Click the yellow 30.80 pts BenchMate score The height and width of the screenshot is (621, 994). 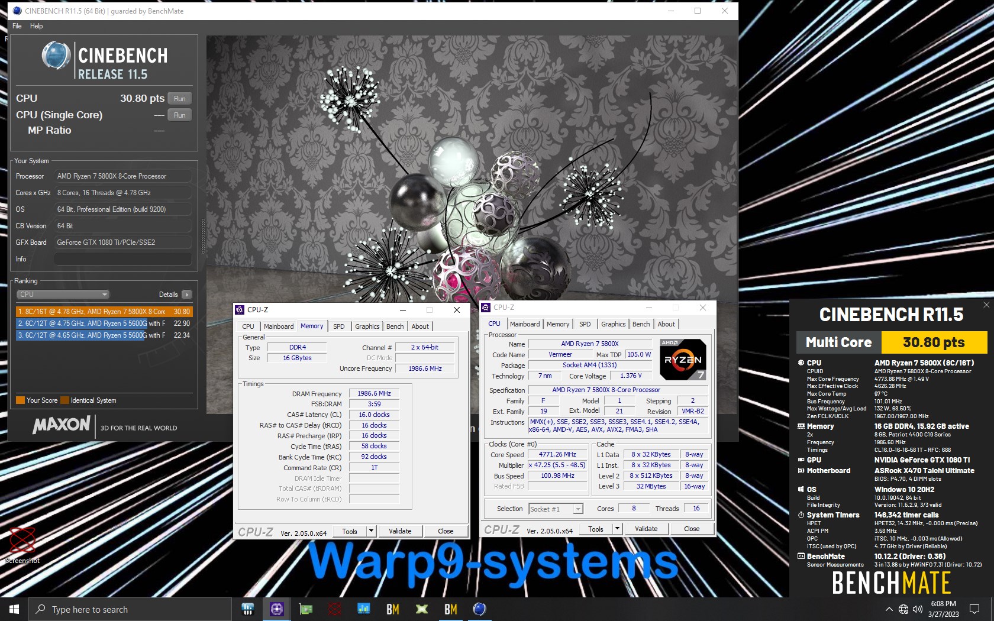point(934,342)
